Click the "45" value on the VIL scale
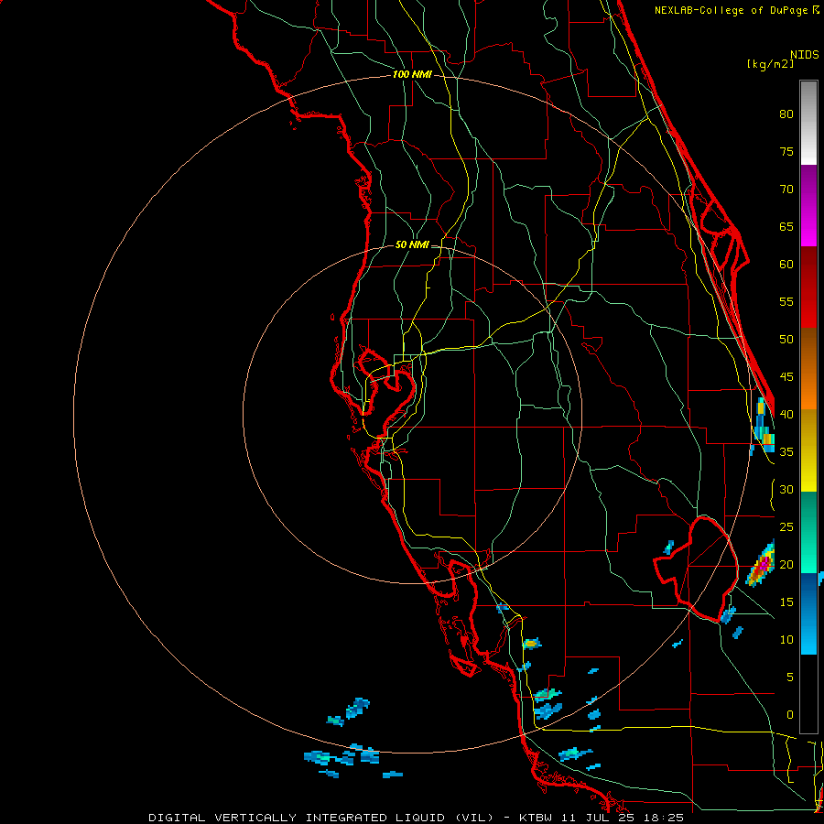 (786, 377)
